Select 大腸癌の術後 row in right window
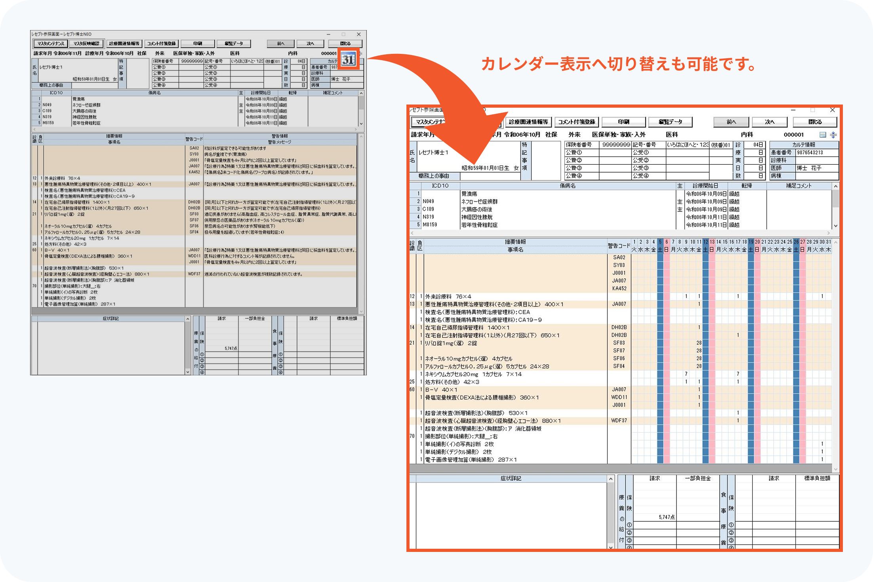The height and width of the screenshot is (582, 873). click(x=620, y=209)
